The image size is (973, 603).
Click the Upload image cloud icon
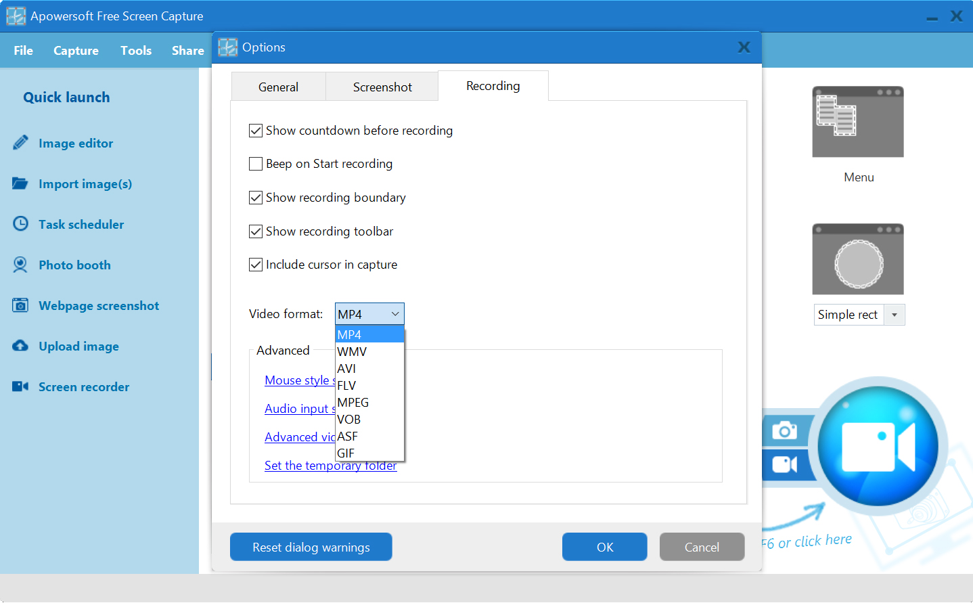click(x=20, y=346)
